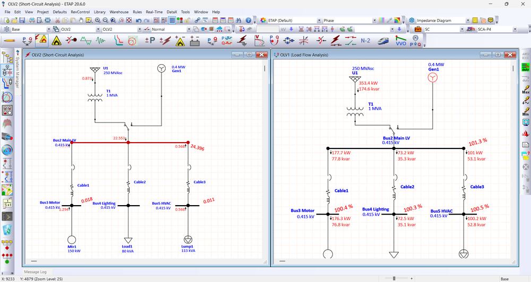Open the Real-Time menu
Viewport: 531px width, 282px height.
(154, 12)
